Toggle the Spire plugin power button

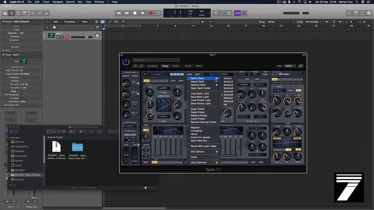(126, 62)
